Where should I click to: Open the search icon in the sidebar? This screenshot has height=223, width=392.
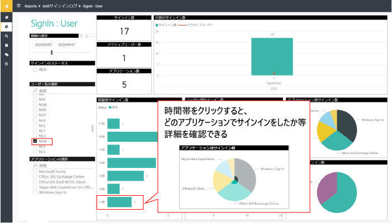[x=6, y=36]
